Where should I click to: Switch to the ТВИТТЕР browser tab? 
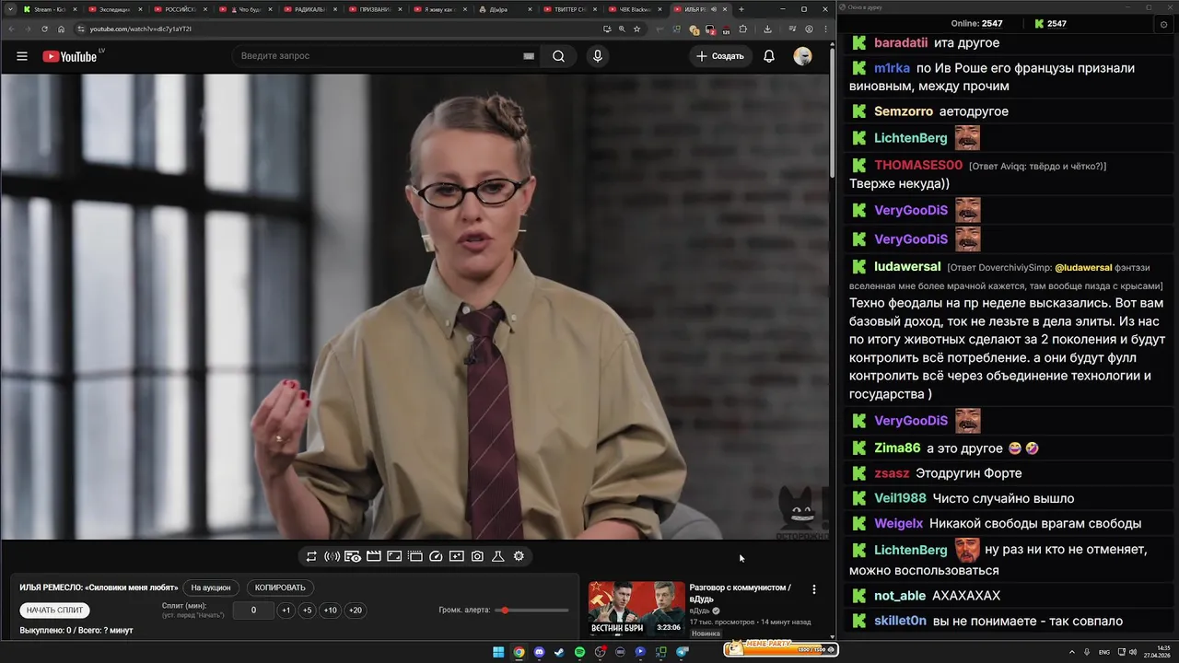click(571, 9)
